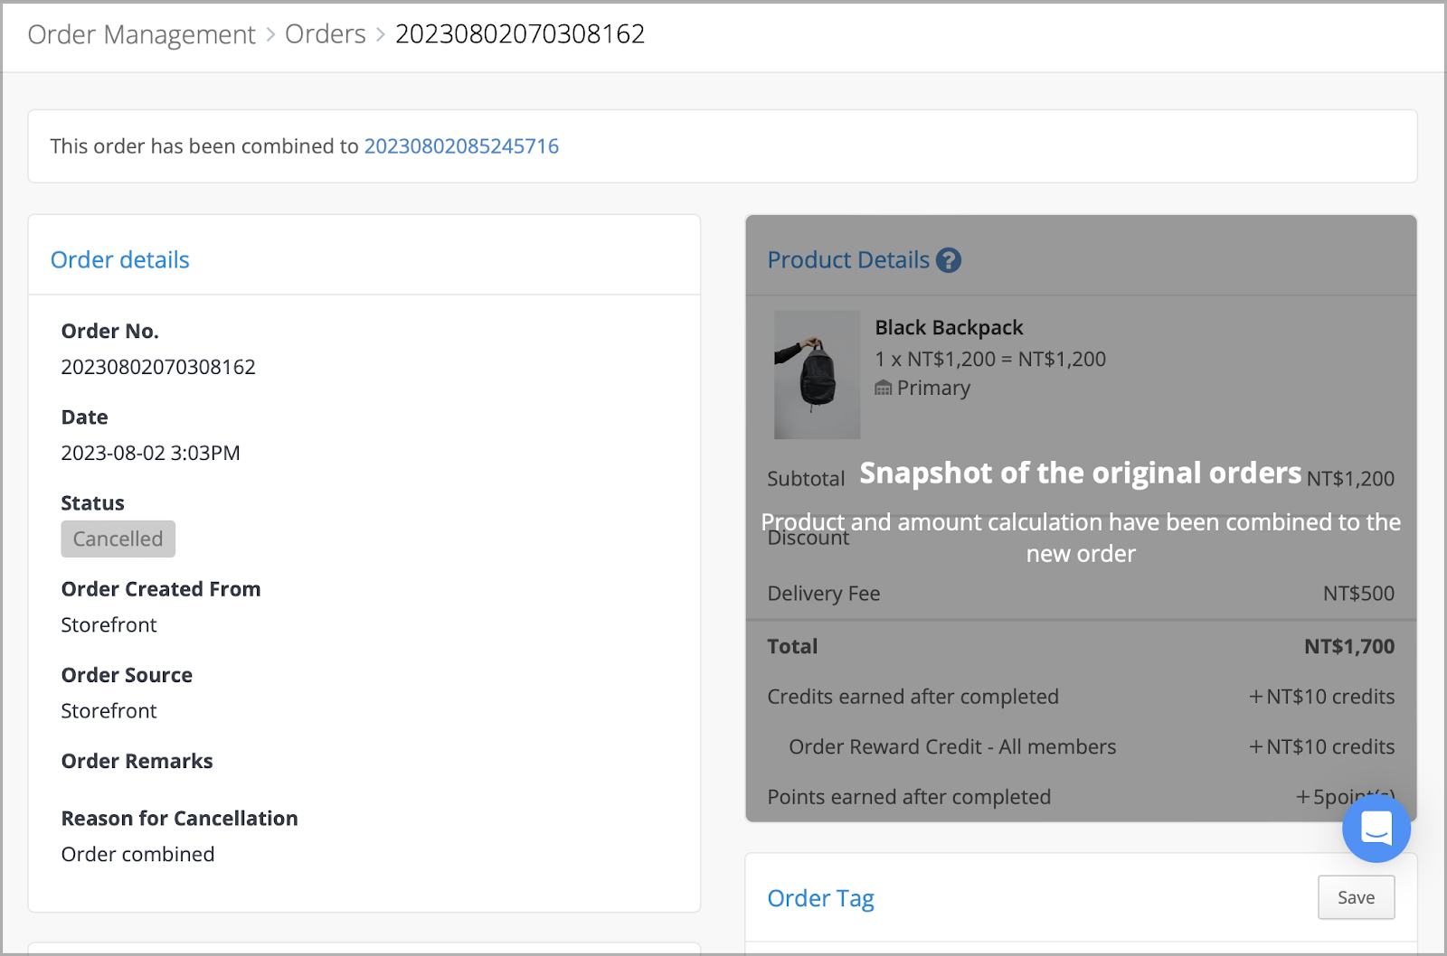
Task: Open combined order 20230802085245716 link
Action: click(x=461, y=146)
